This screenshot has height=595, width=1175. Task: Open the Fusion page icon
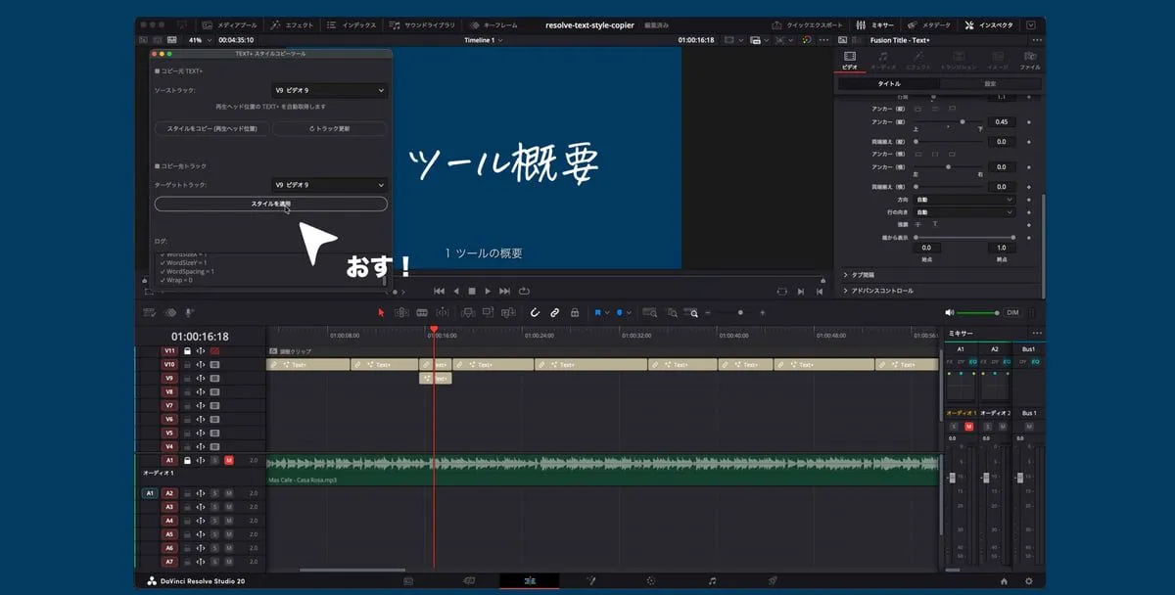click(590, 581)
